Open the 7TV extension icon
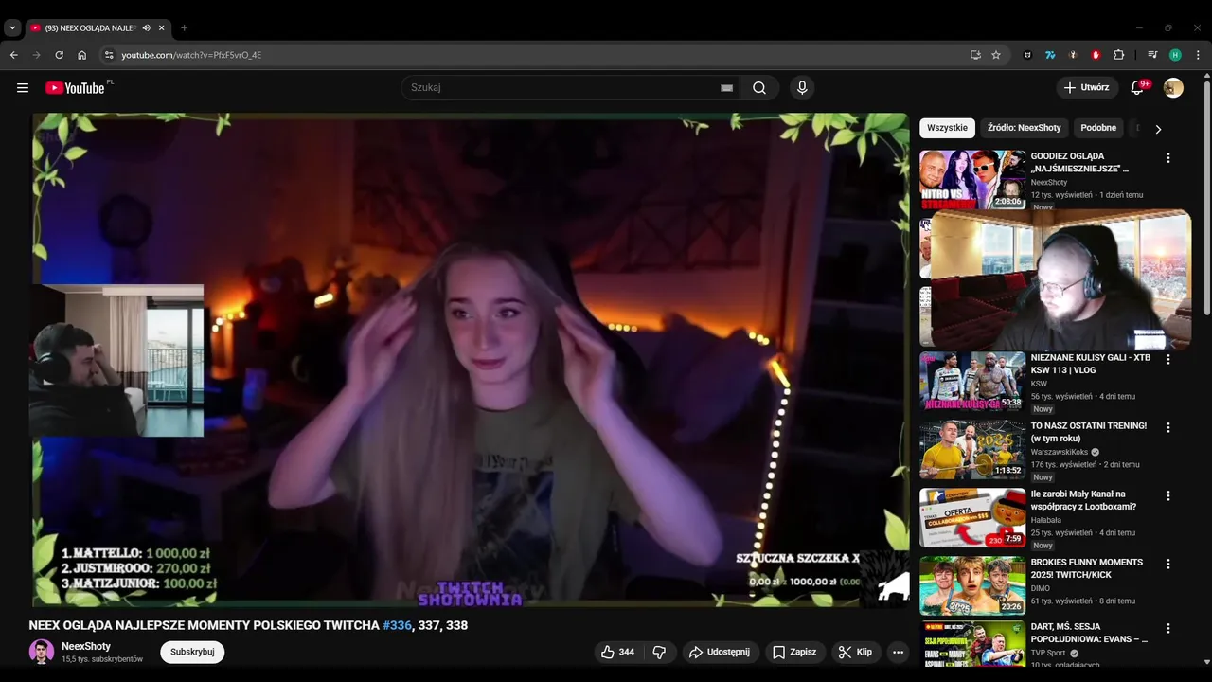The width and height of the screenshot is (1212, 682). pyautogui.click(x=1050, y=55)
